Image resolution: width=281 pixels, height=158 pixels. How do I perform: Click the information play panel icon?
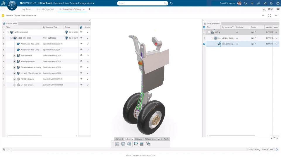click(270, 9)
